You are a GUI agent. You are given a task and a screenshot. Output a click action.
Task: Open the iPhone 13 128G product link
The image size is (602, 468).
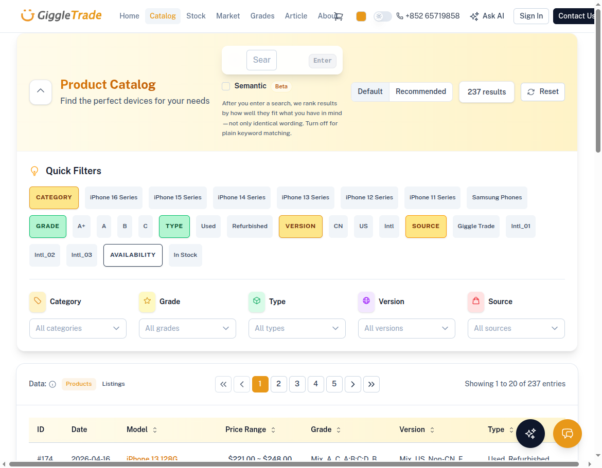pyautogui.click(x=152, y=459)
